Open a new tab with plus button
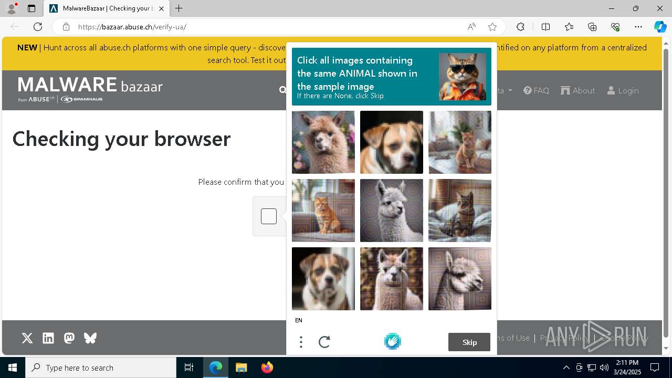 tap(179, 8)
